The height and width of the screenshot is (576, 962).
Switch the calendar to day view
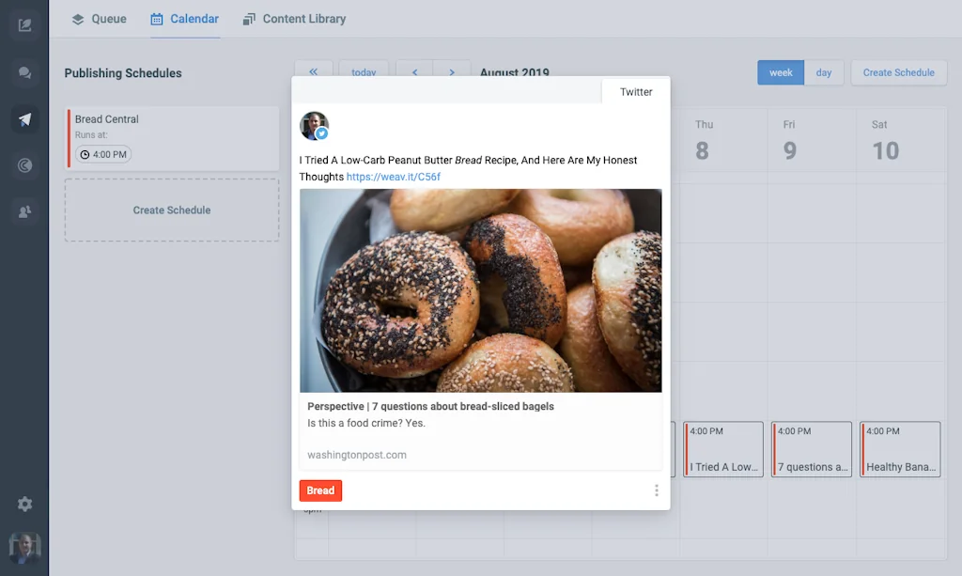click(x=824, y=72)
